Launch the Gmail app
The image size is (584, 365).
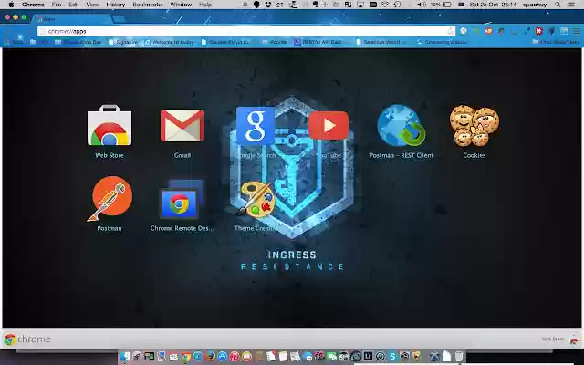pos(182,126)
